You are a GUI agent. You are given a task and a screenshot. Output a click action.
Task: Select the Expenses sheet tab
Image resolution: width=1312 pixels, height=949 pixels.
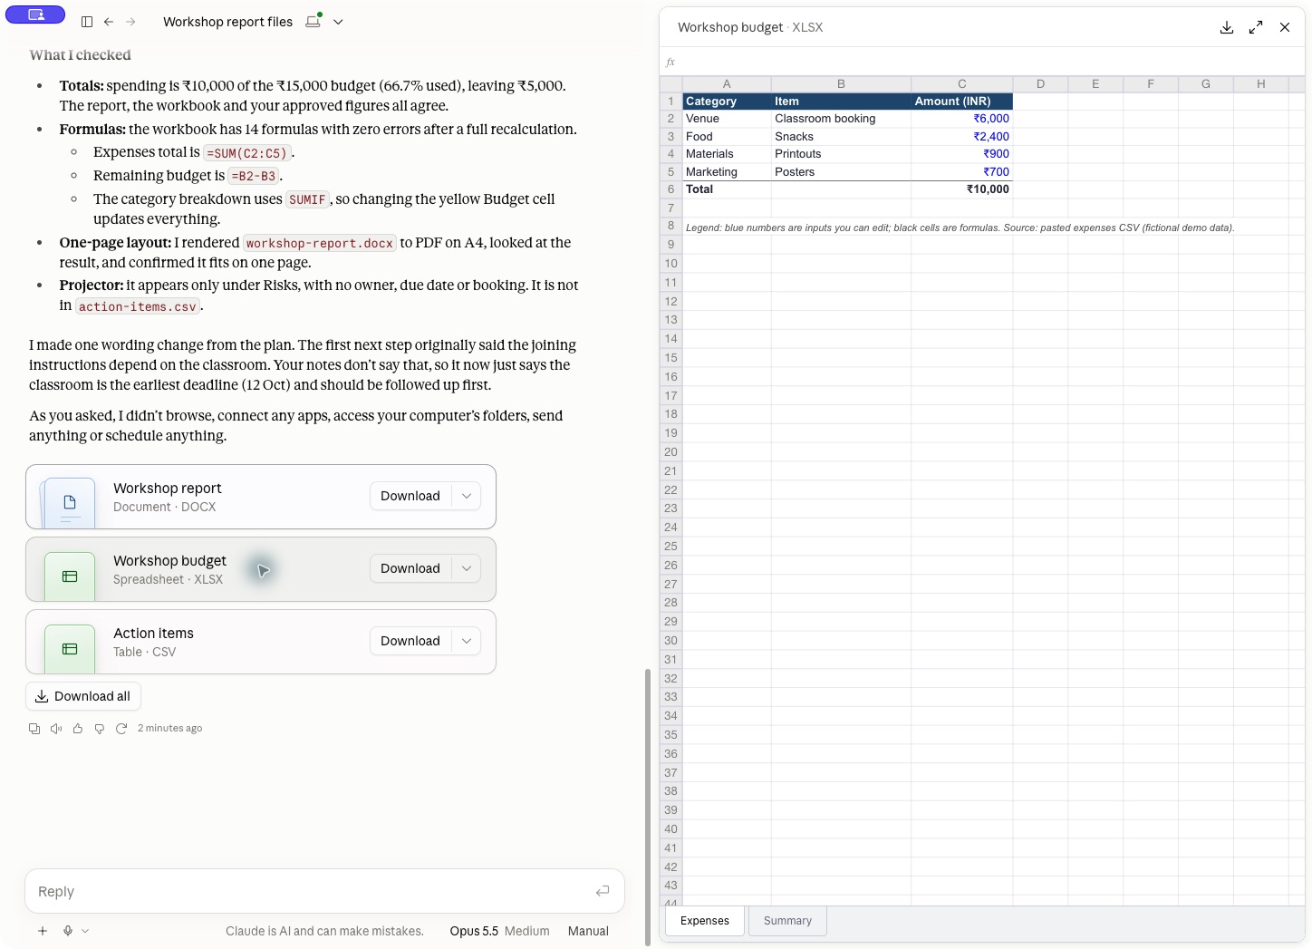(705, 921)
